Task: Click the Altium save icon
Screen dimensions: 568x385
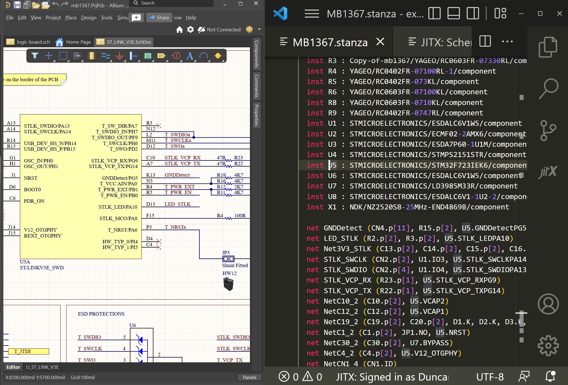Action: click(17, 5)
